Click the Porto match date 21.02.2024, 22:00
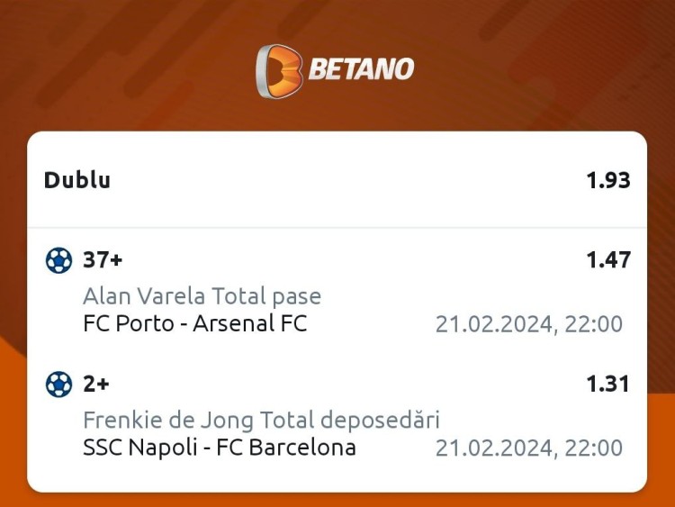 [x=529, y=324]
